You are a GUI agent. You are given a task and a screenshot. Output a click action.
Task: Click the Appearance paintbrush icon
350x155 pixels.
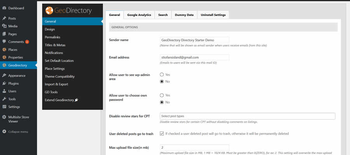(x=4, y=76)
